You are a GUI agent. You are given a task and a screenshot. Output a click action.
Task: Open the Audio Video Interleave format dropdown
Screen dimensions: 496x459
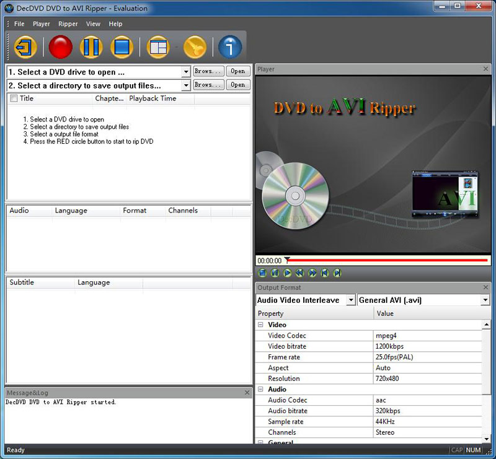[x=350, y=300]
